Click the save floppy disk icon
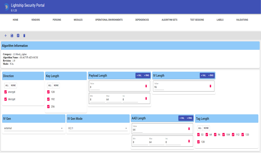The height and width of the screenshot is (158, 261). (12, 36)
